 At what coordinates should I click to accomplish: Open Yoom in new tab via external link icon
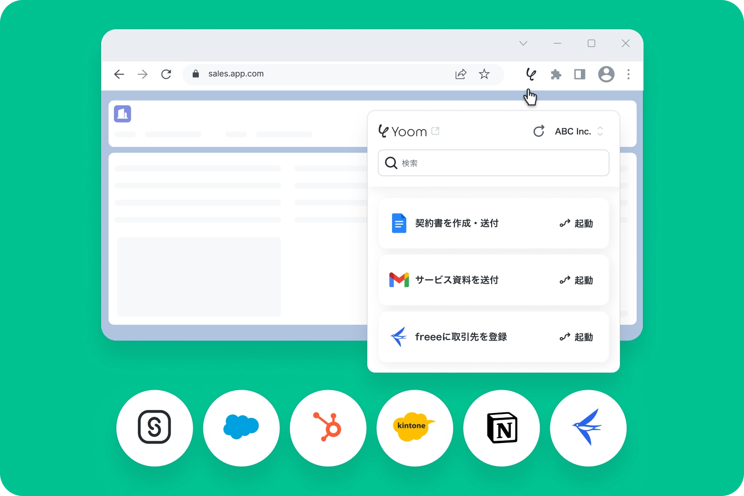435,131
